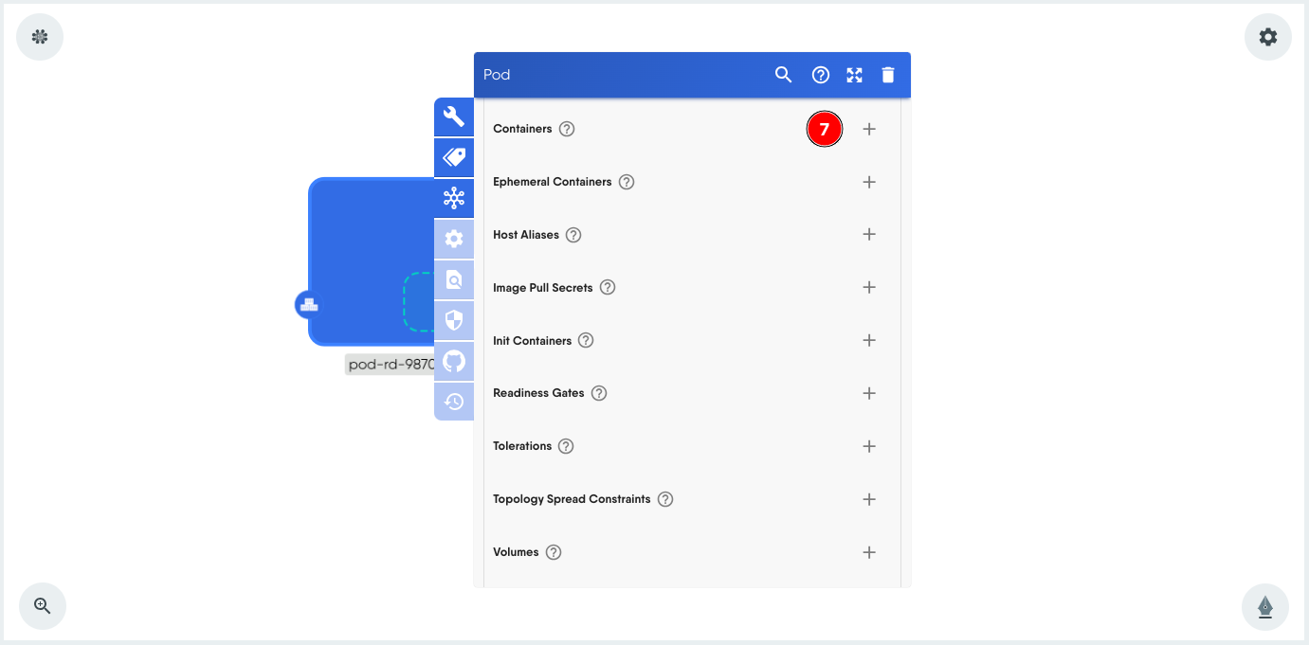Add a new Volumes entry
This screenshot has height=645, width=1309.
point(869,552)
